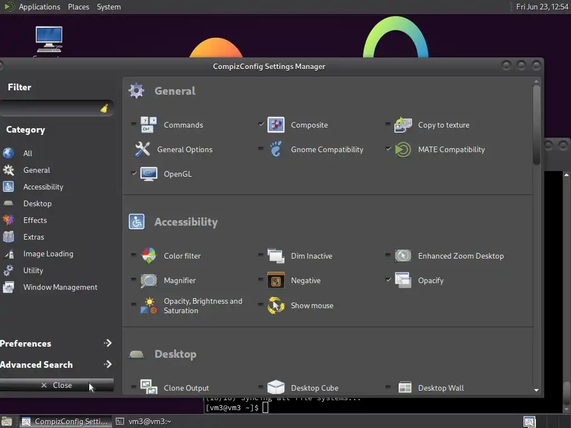Select the Utility category

tap(33, 270)
